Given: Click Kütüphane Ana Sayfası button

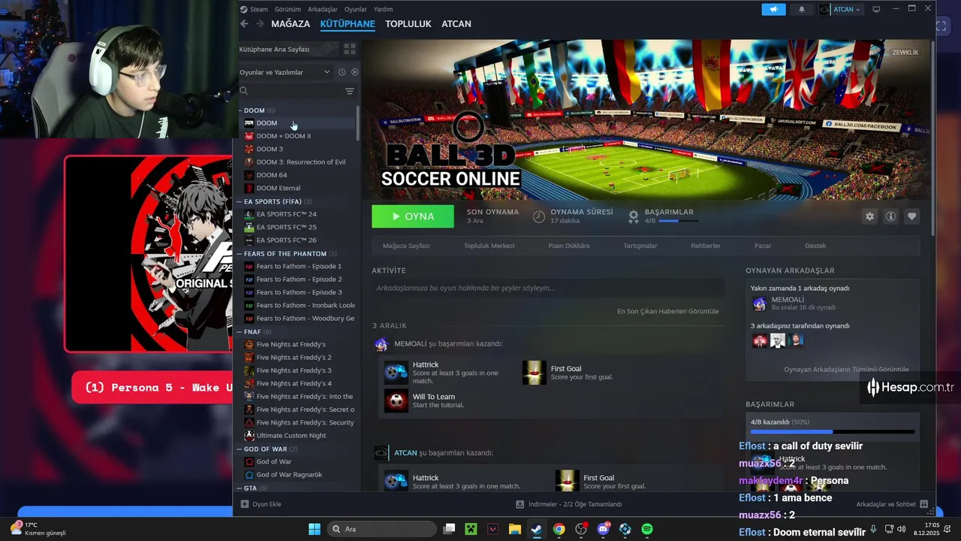Looking at the screenshot, I should coord(288,49).
